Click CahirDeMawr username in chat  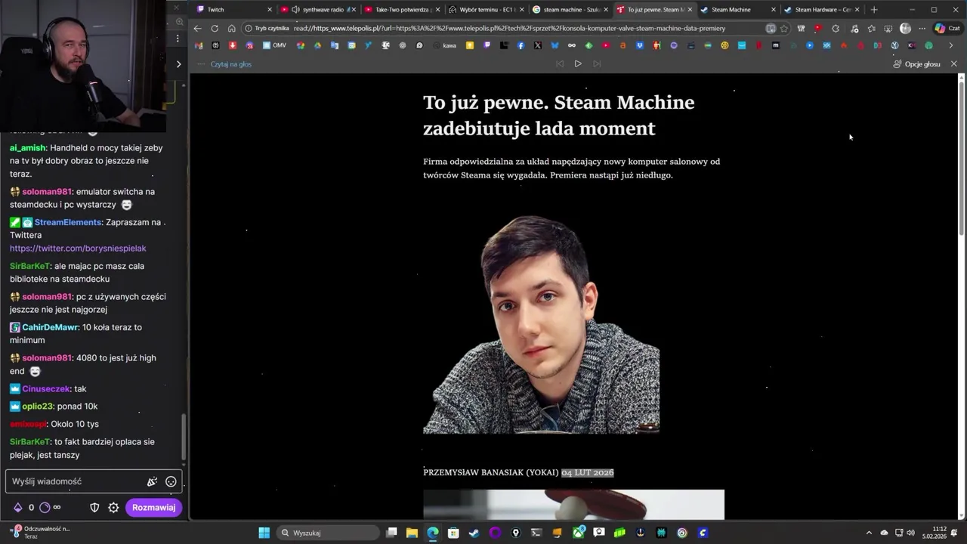[51, 327]
